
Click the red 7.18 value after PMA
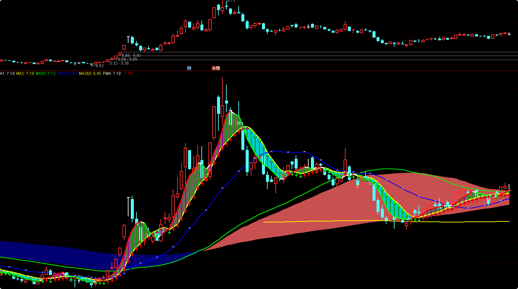[128, 74]
